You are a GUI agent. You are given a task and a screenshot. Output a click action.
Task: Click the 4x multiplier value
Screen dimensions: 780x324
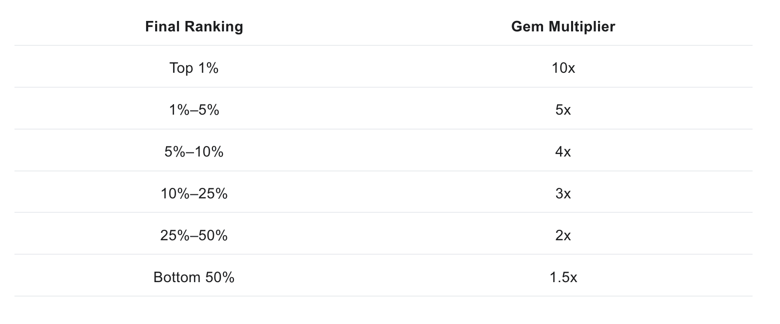[563, 151]
